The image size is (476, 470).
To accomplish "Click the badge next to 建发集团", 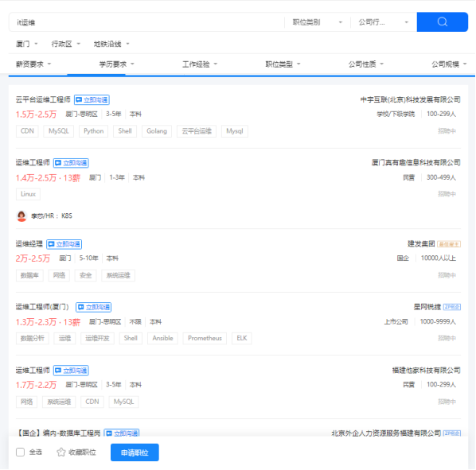I will tap(449, 244).
